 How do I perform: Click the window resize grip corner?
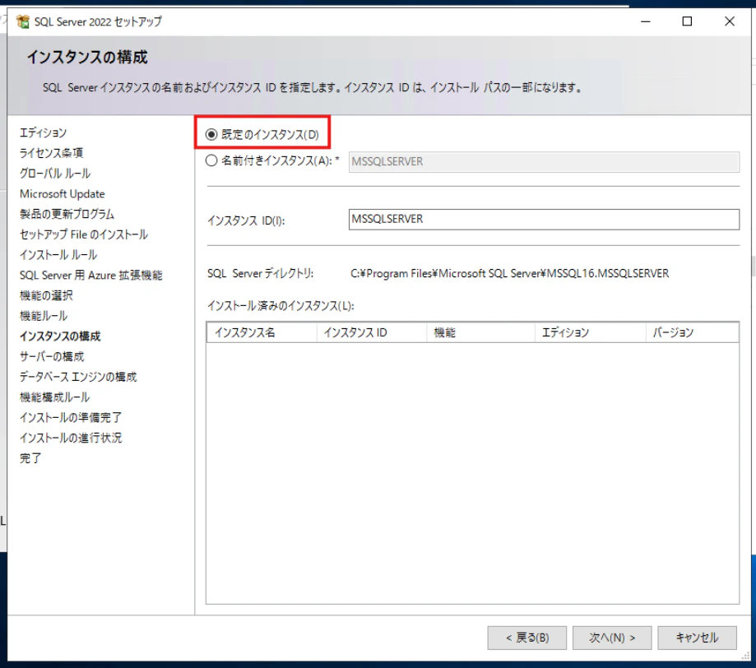tap(746, 656)
